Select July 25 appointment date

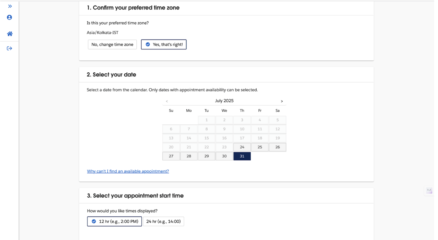point(260,147)
